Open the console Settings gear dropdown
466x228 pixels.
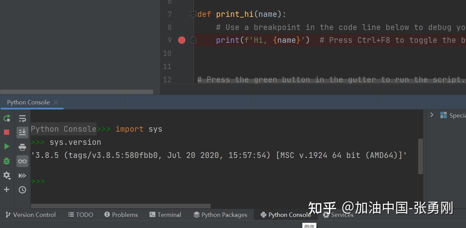click(x=7, y=175)
